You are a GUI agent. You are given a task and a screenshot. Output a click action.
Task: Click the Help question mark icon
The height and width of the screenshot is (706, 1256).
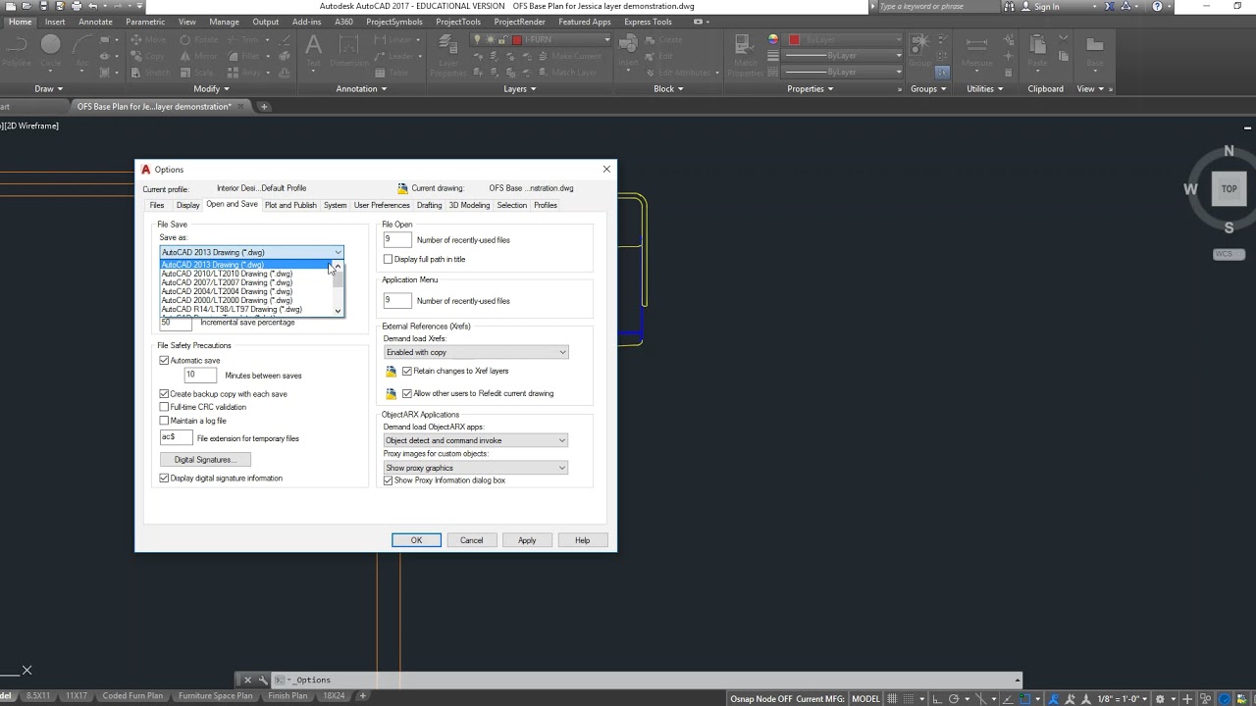click(x=1158, y=6)
